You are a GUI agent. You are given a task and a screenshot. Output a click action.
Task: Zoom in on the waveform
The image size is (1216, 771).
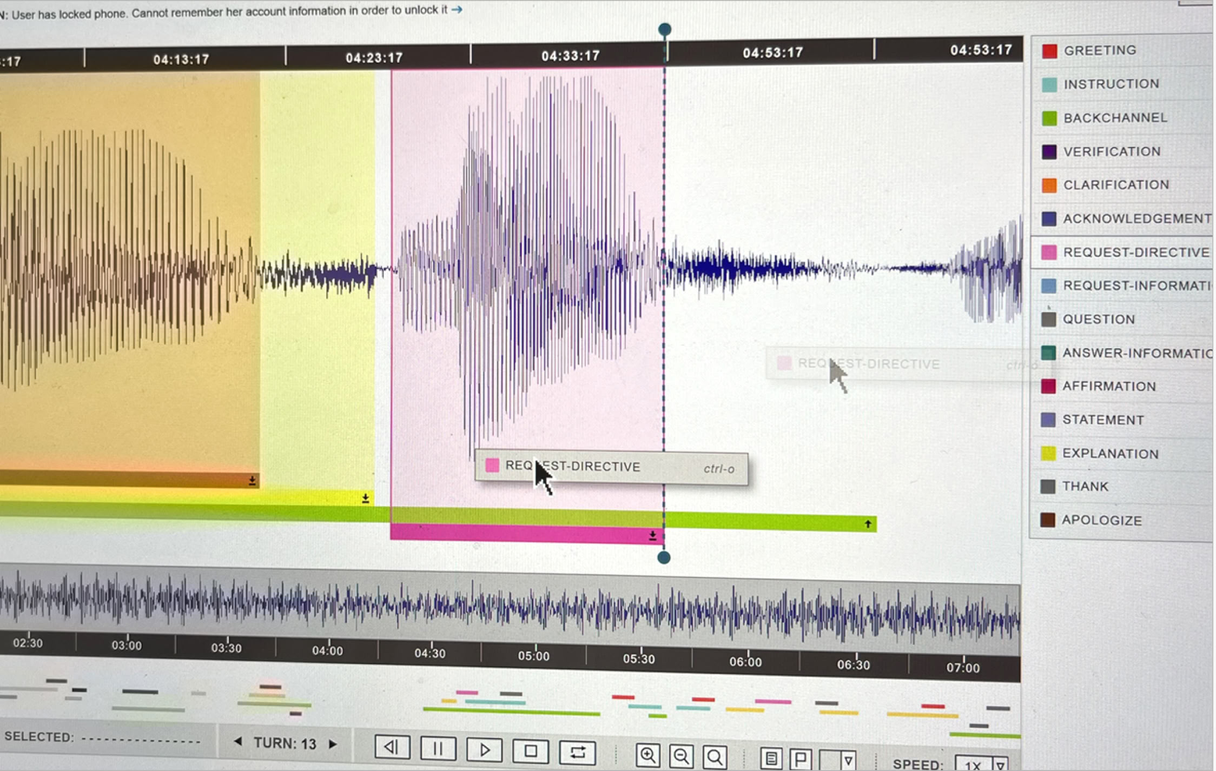[x=647, y=755]
